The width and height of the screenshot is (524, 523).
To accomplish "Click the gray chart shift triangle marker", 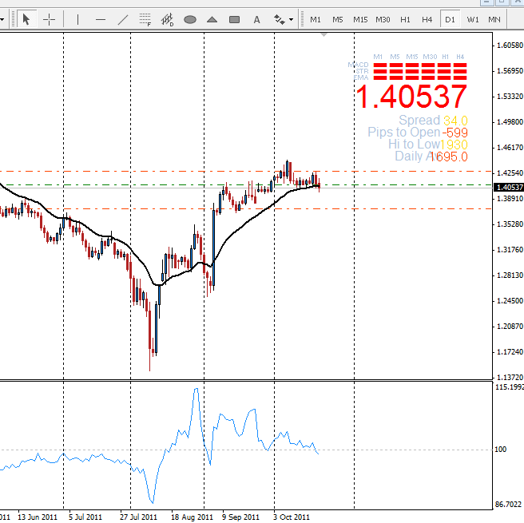I will pyautogui.click(x=324, y=34).
